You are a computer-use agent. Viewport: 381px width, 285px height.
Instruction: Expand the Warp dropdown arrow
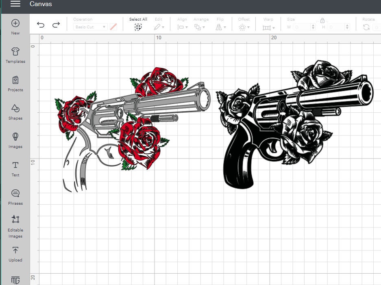click(274, 28)
